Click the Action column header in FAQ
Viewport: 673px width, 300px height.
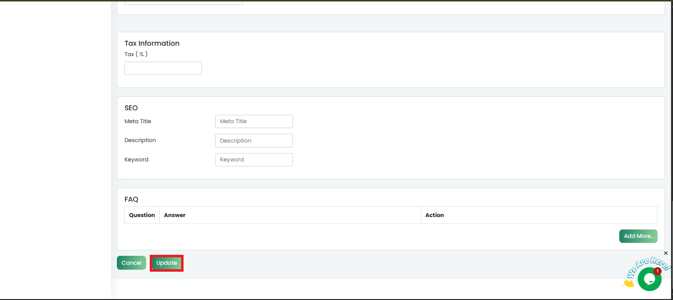click(x=434, y=215)
